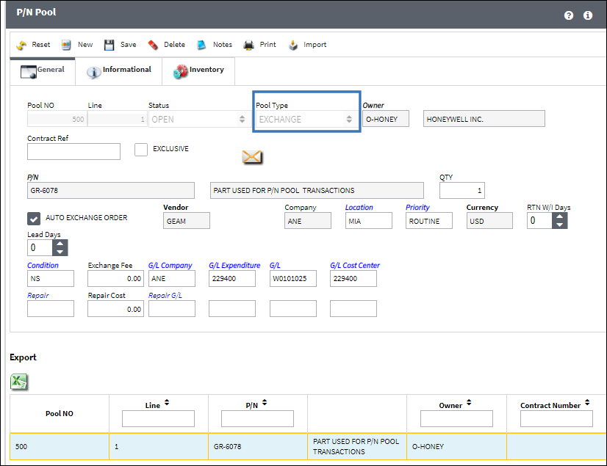Export to Excel icon
The width and height of the screenshot is (607, 466).
[18, 382]
